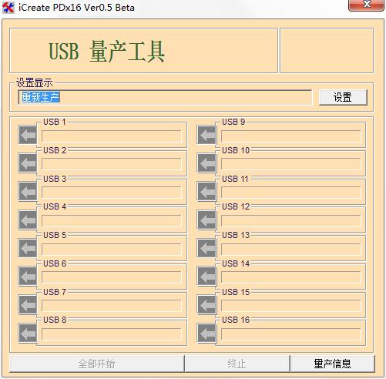Image resolution: width=386 pixels, height=379 pixels.
Task: Click the USB 10 status field
Action: pos(291,164)
